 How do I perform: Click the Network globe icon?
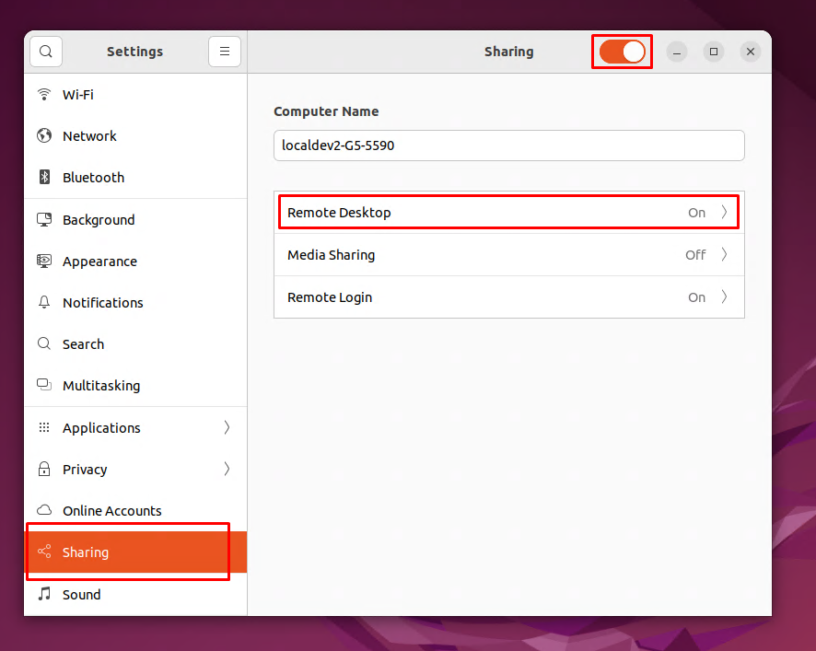point(44,136)
